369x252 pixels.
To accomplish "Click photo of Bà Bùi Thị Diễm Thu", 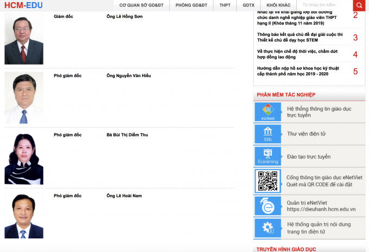I will (x=23, y=158).
